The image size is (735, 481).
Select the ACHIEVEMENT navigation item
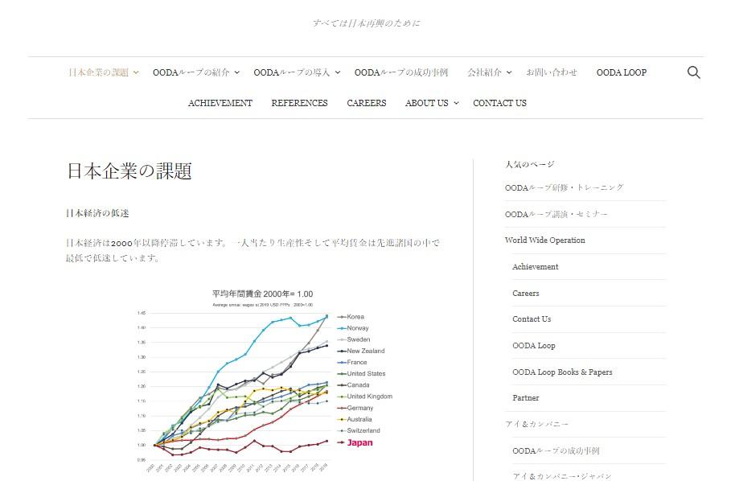coord(220,103)
